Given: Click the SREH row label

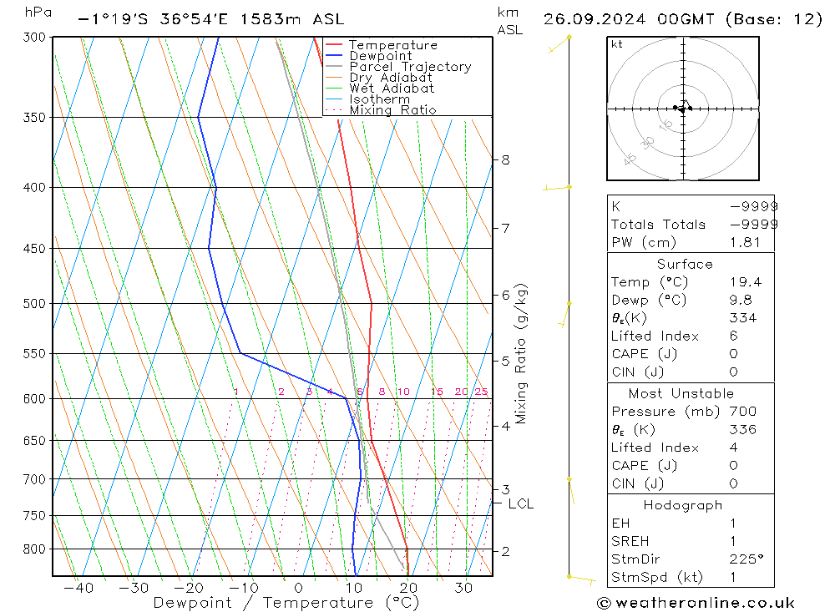Looking at the screenshot, I should [x=630, y=541].
